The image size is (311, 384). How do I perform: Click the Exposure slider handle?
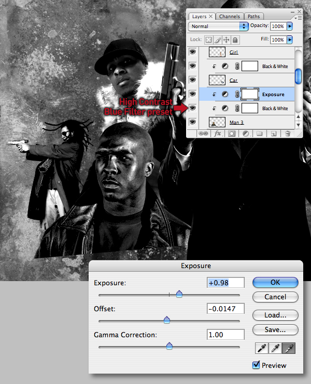[179, 294]
